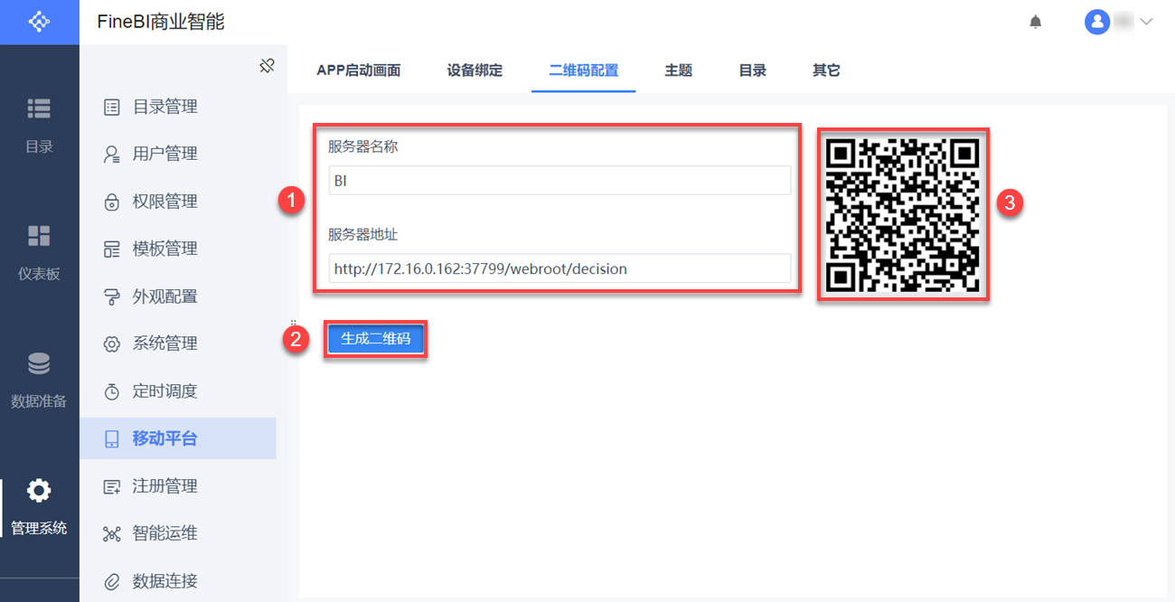Click the 模板管理 layout icon
Screen dimensions: 1175x602
(x=112, y=249)
